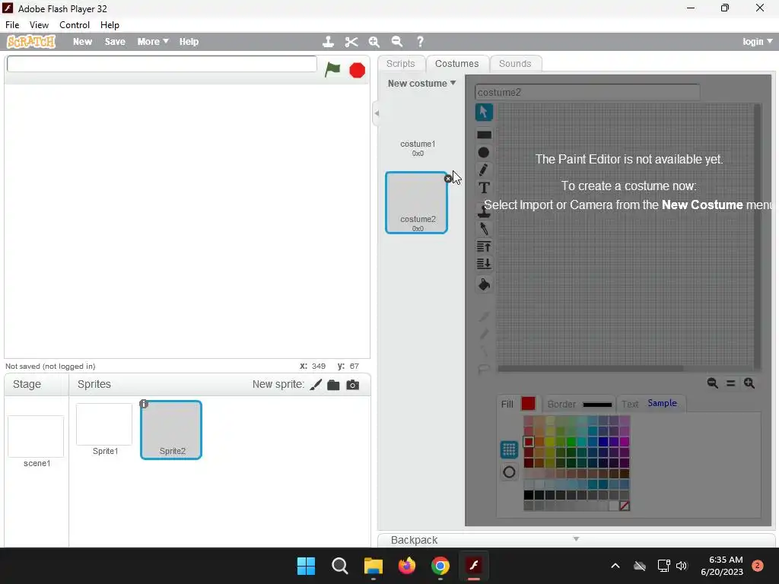Screen dimensions: 779x584
Task: Select the rectangle tool in paint editor
Action: coord(484,135)
